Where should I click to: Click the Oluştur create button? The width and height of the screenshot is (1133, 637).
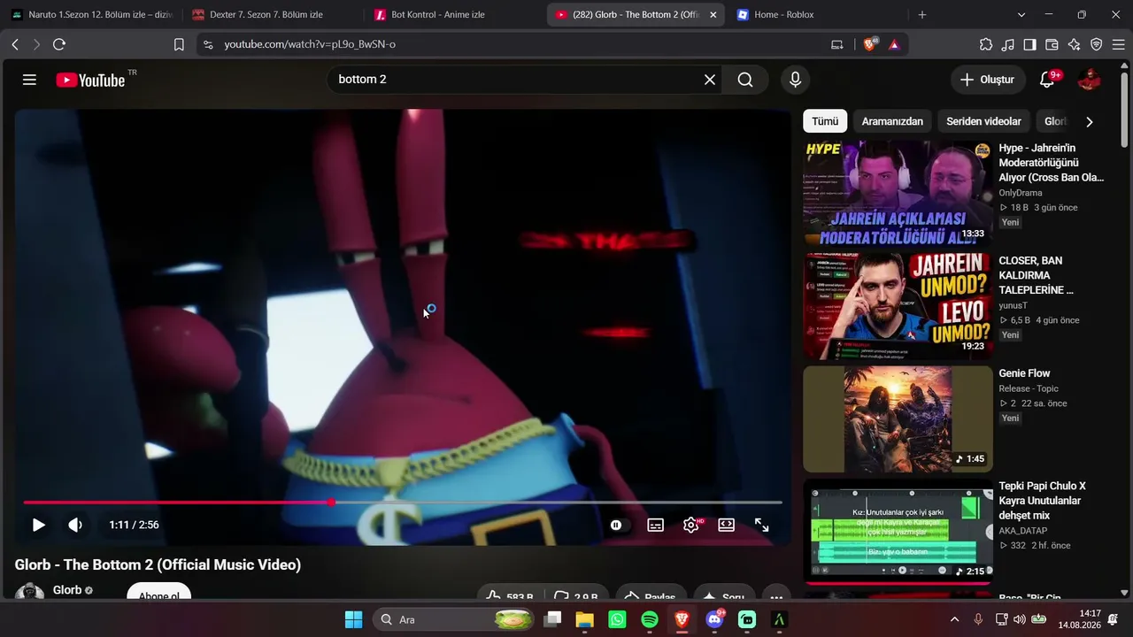(988, 80)
